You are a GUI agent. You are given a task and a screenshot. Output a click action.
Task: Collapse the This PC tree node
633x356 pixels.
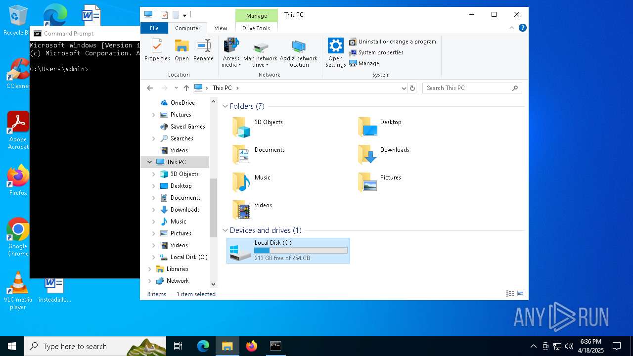[x=150, y=162]
